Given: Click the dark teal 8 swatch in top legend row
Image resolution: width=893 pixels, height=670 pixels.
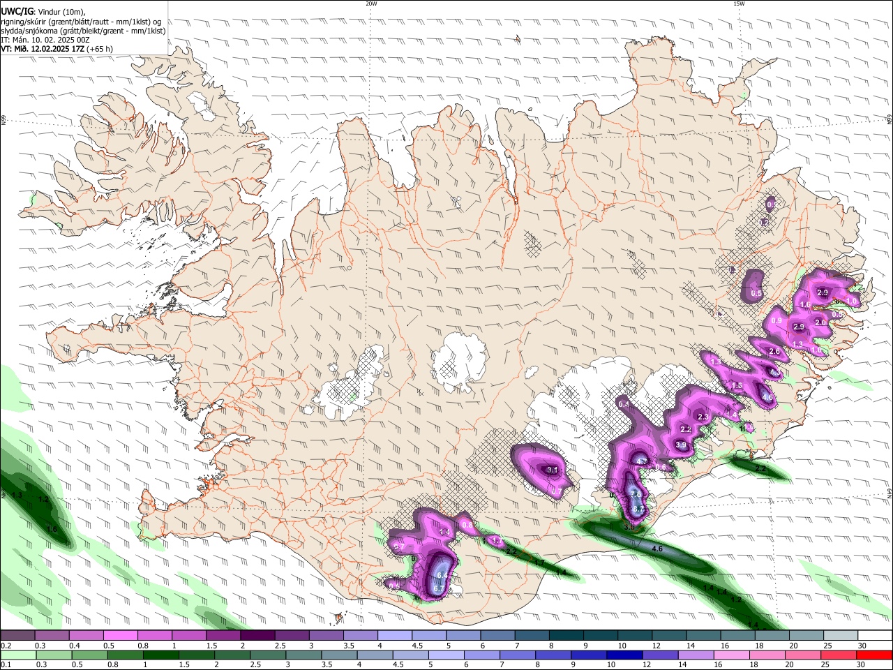Looking at the screenshot, I should (x=566, y=636).
